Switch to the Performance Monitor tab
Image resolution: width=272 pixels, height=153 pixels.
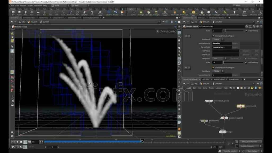pos(217,18)
